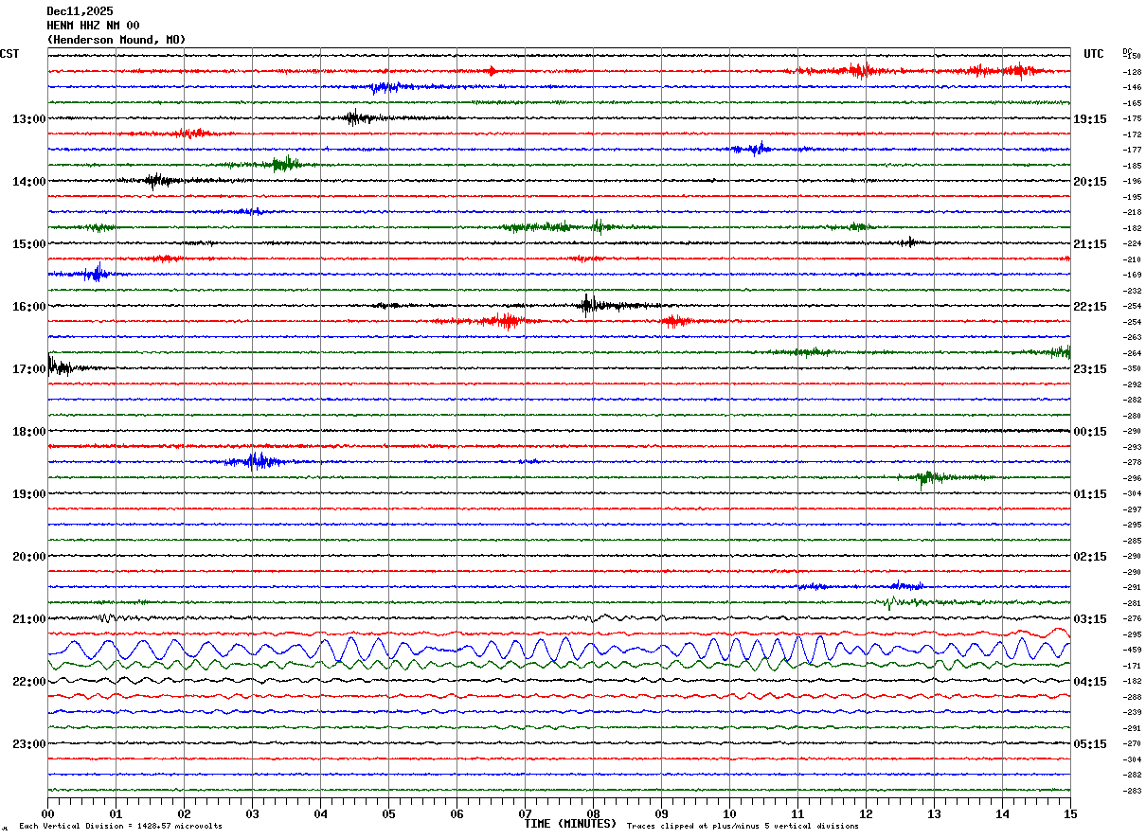1146x839 pixels.
Task: Select the Henderson Mound, MO location text
Action: (116, 40)
